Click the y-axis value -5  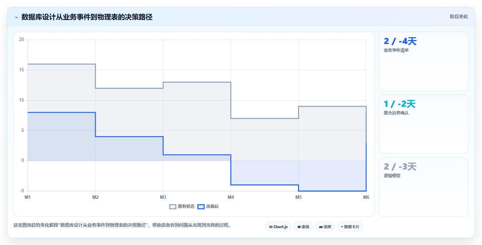[x=22, y=191]
